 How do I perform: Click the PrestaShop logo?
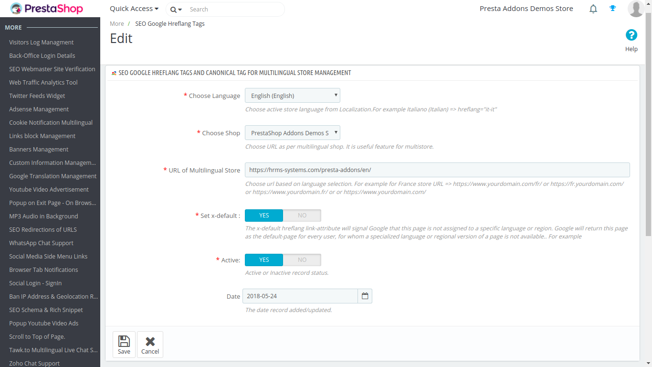pyautogui.click(x=46, y=9)
